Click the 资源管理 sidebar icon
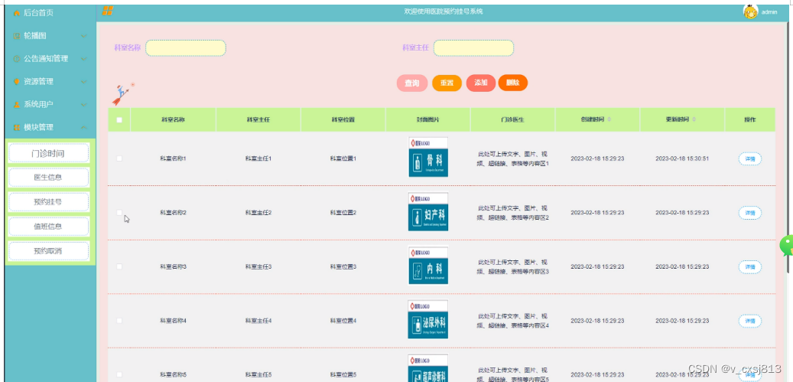The height and width of the screenshot is (382, 793). (17, 81)
